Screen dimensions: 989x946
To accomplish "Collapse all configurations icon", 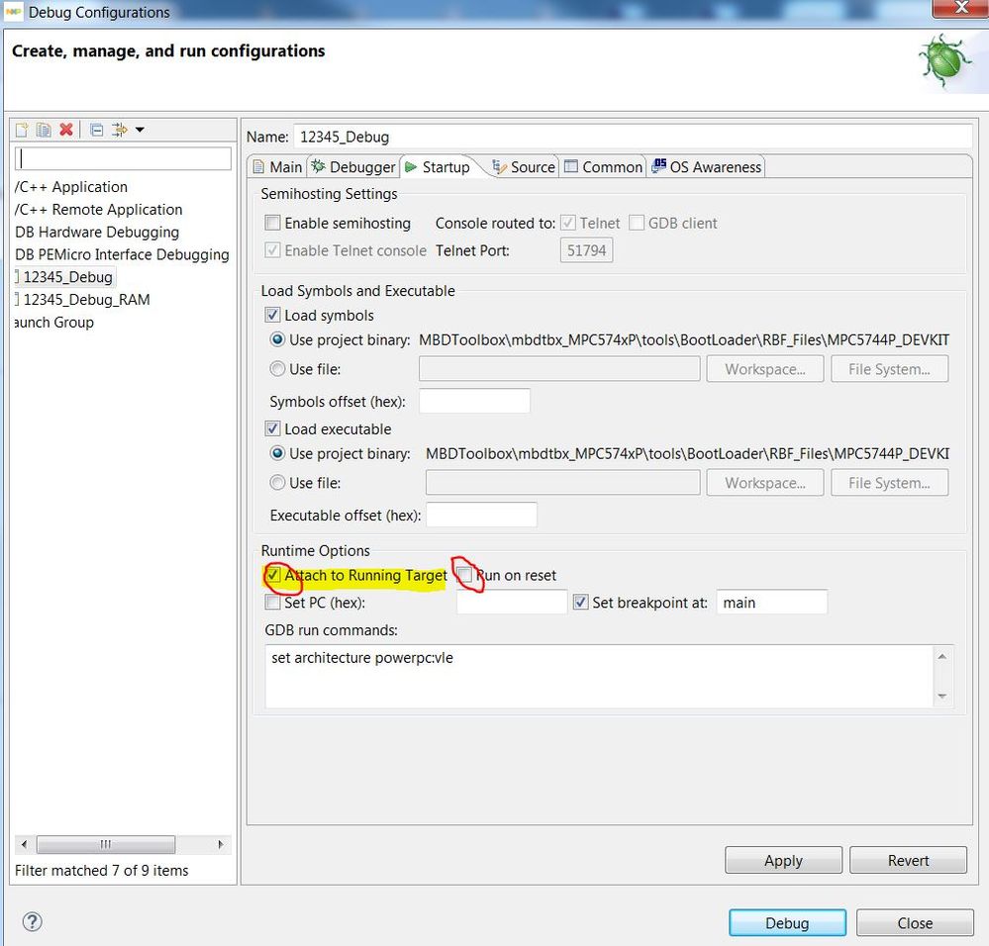I will [96, 131].
